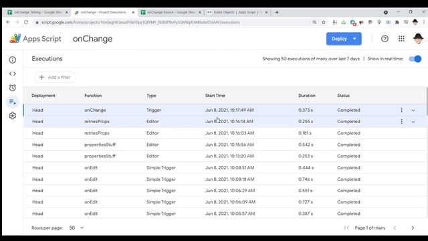428x241 pixels.
Task: Click the address bar URL
Action: pyautogui.click(x=140, y=22)
